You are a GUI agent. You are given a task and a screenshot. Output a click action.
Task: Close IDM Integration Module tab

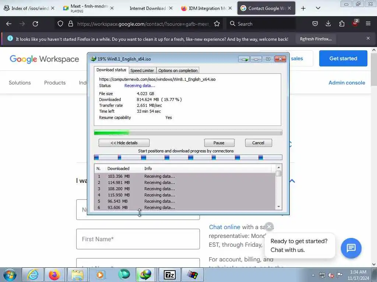[x=230, y=8]
